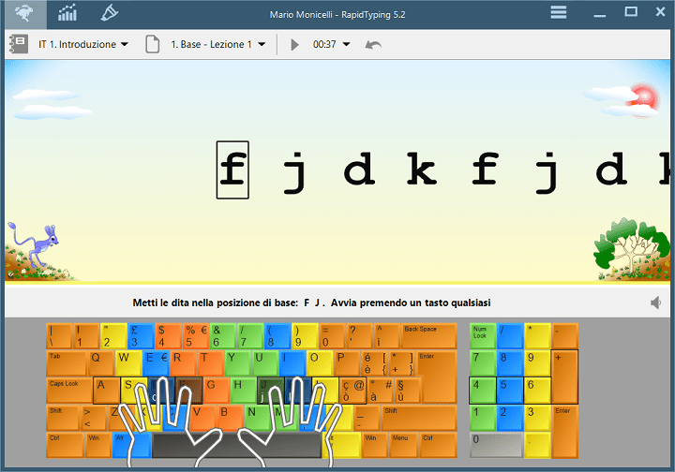
Task: Open the lesson editor pencil tab
Action: point(110,14)
